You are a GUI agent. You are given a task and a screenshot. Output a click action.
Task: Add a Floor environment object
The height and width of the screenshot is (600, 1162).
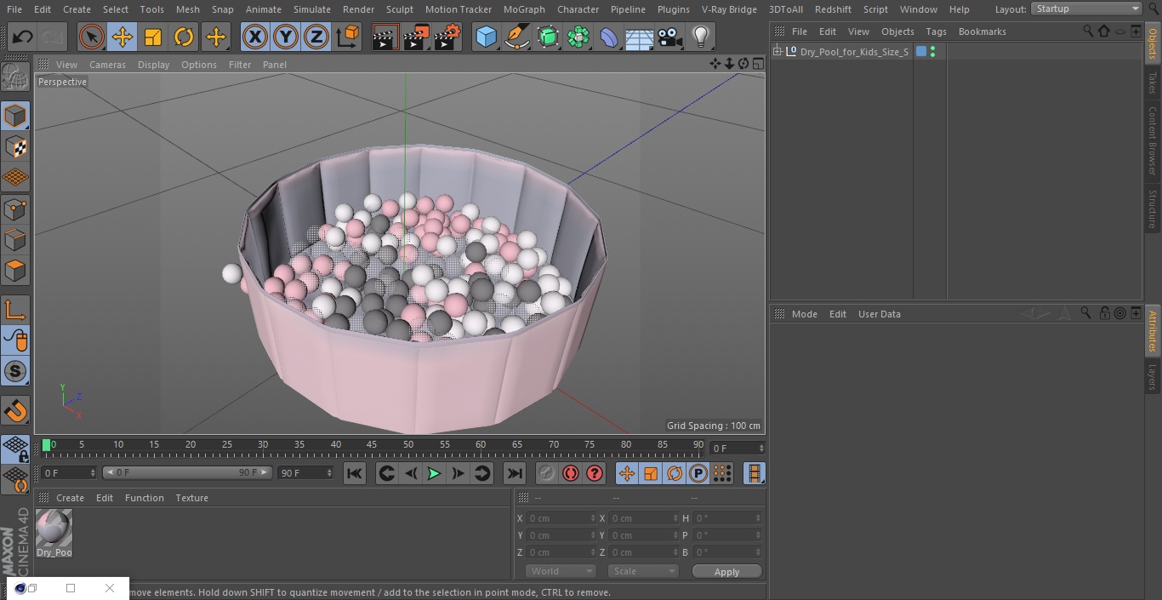click(x=640, y=37)
